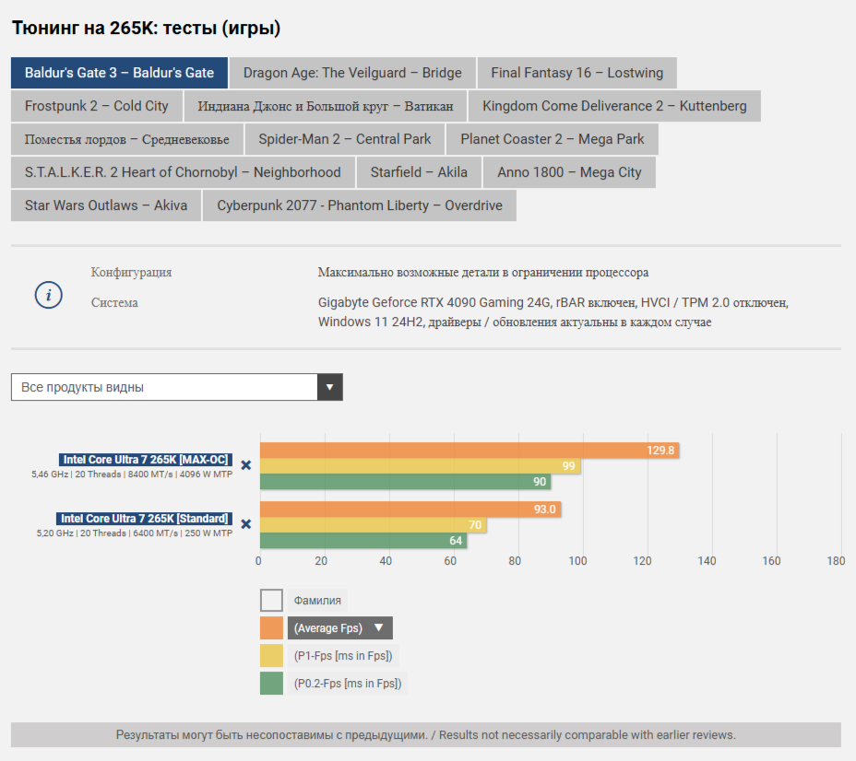Click the green P0.2-Fps color swatch

click(271, 683)
